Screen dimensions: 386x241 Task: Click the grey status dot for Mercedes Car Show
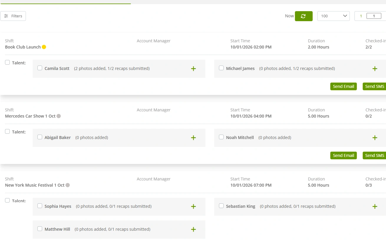59,116
